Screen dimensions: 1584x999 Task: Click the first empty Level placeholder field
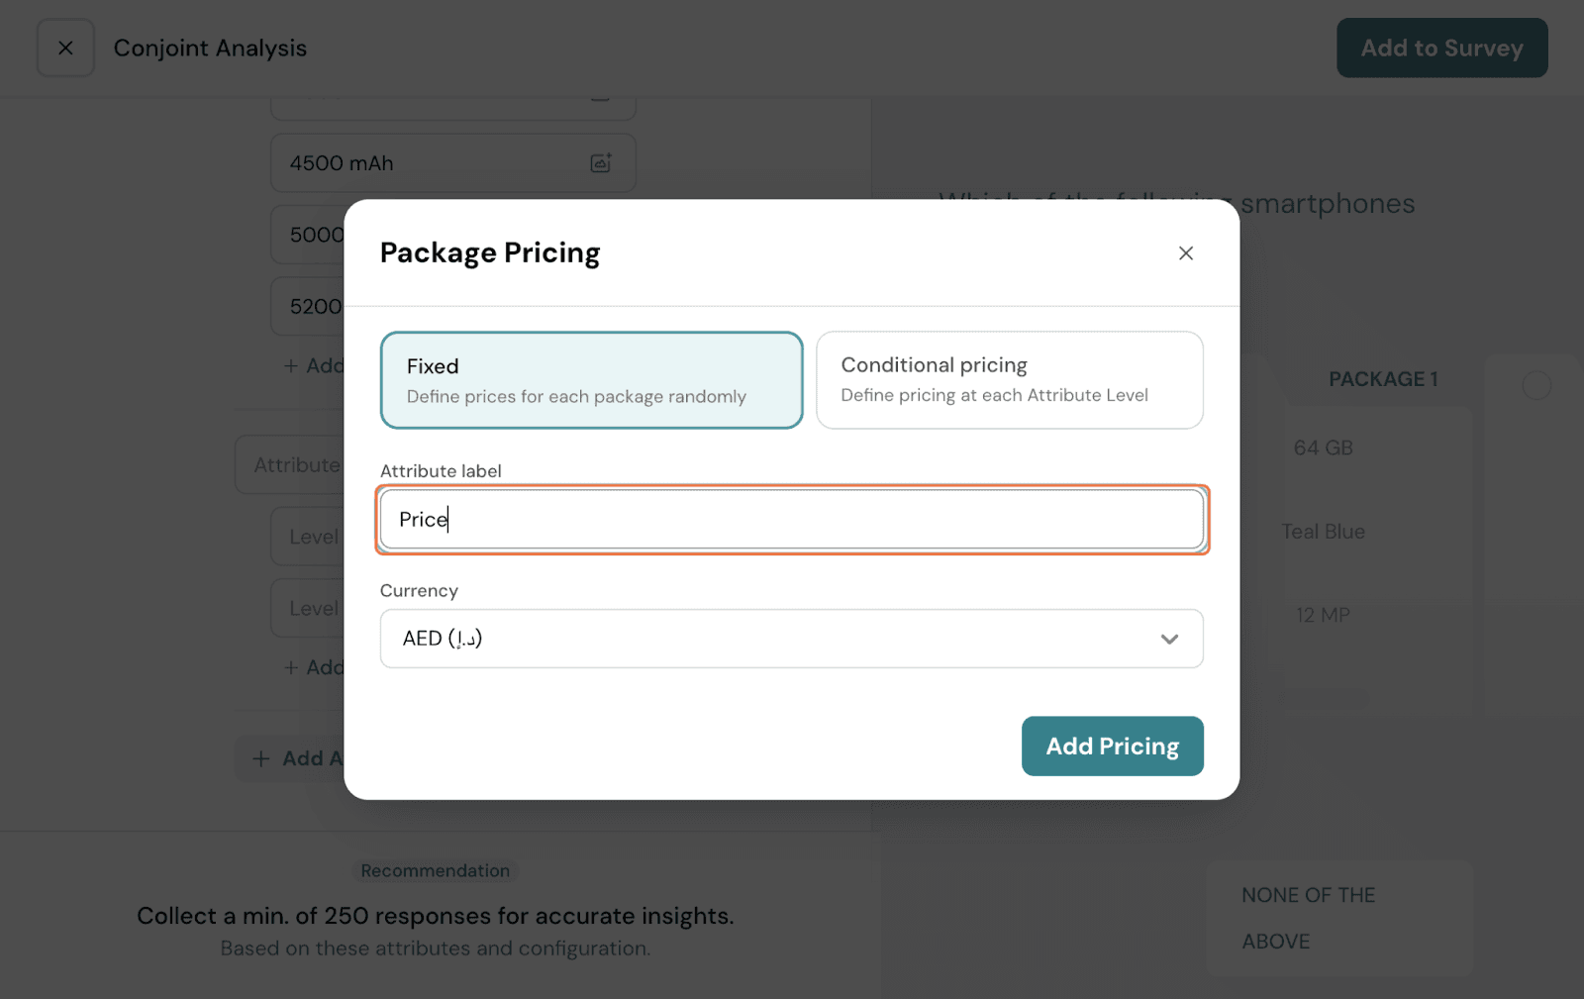click(309, 537)
